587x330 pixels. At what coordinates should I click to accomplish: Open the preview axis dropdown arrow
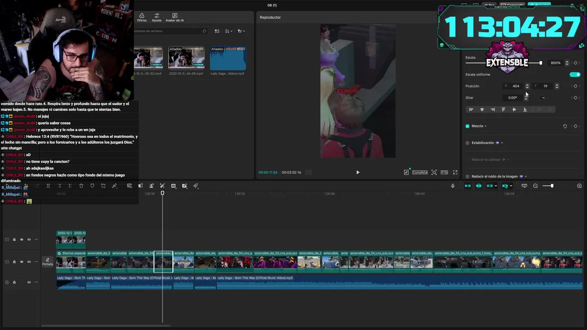tap(511, 186)
